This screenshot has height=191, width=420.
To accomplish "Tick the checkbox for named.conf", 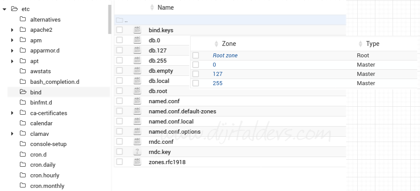I will [119, 101].
